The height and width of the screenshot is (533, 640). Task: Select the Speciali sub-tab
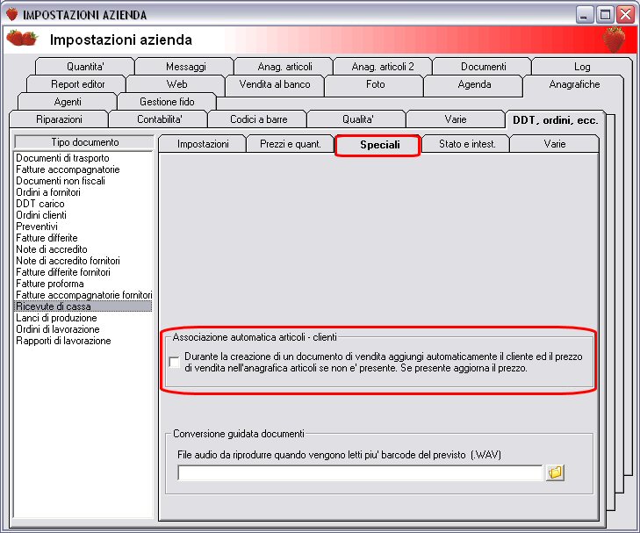[379, 145]
